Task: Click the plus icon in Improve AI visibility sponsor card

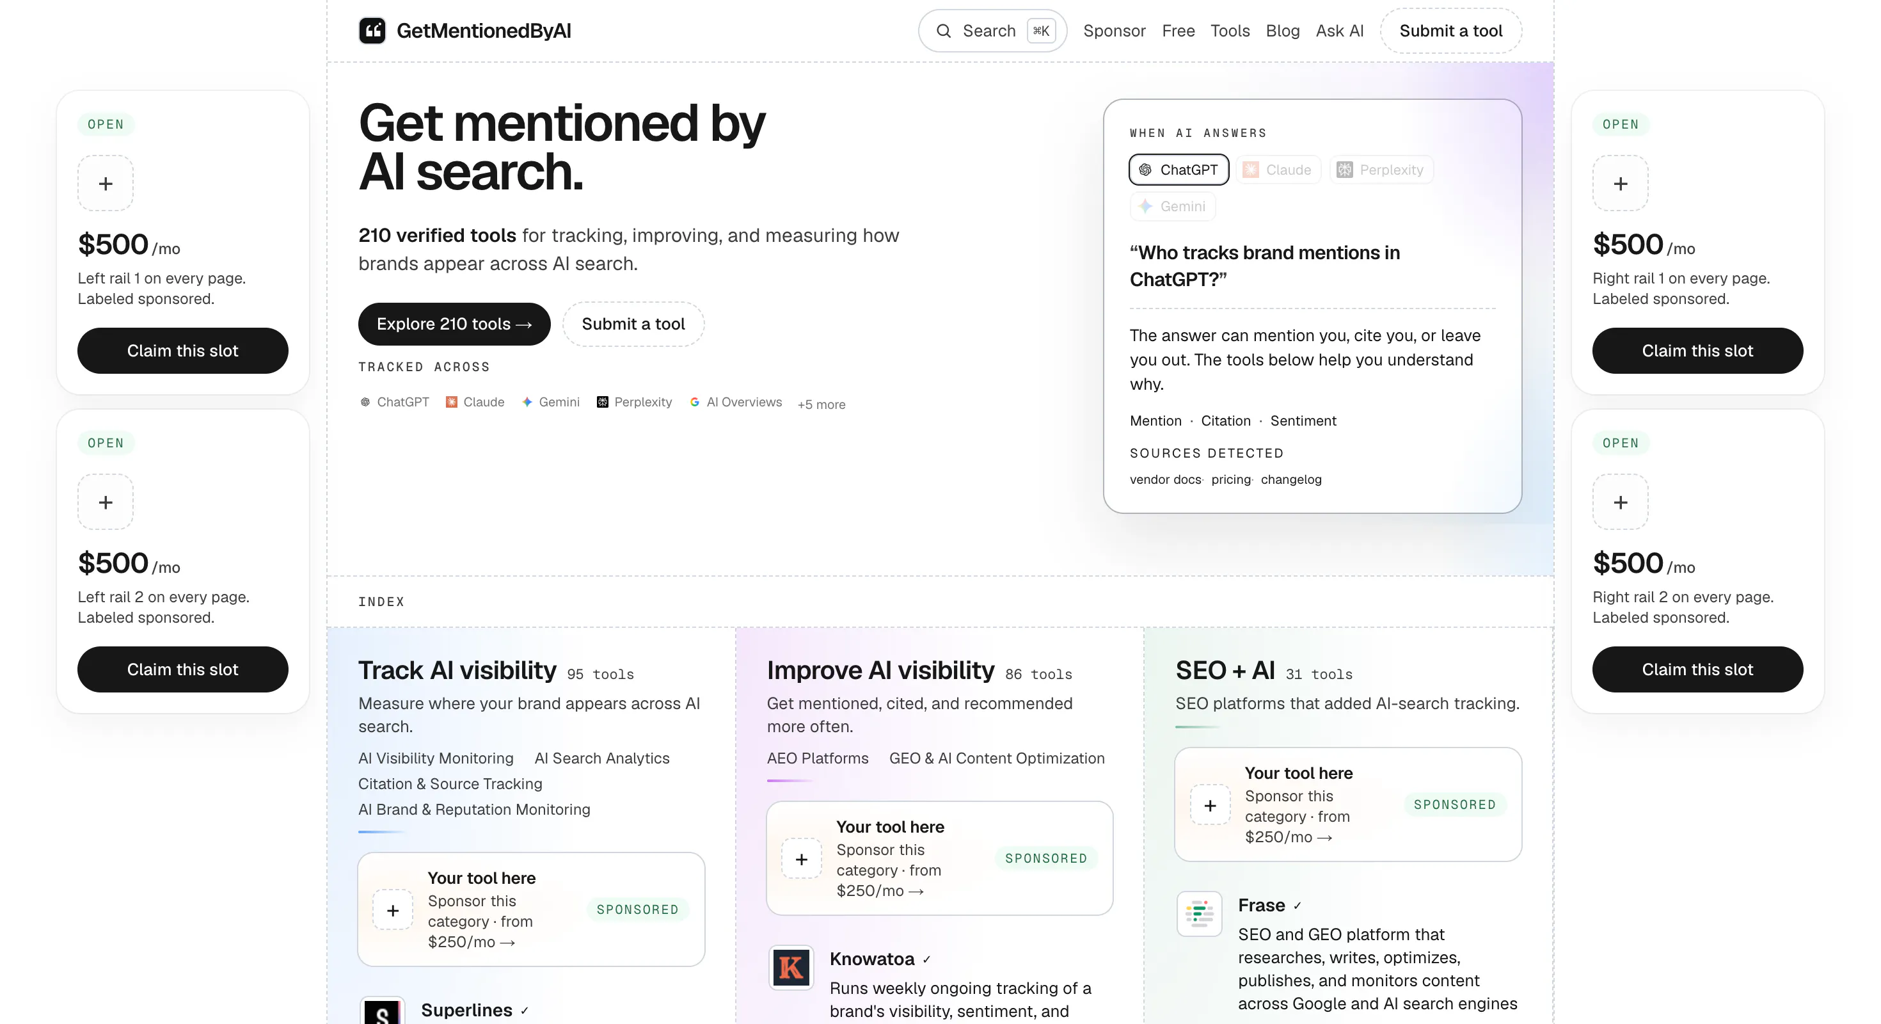Action: pyautogui.click(x=802, y=859)
